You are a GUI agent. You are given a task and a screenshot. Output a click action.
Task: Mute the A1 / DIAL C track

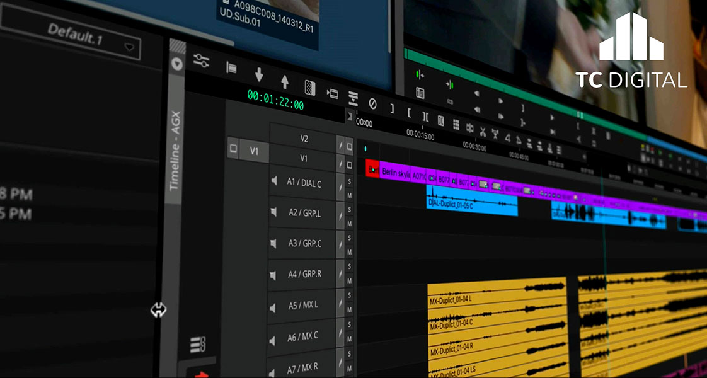tap(350, 195)
